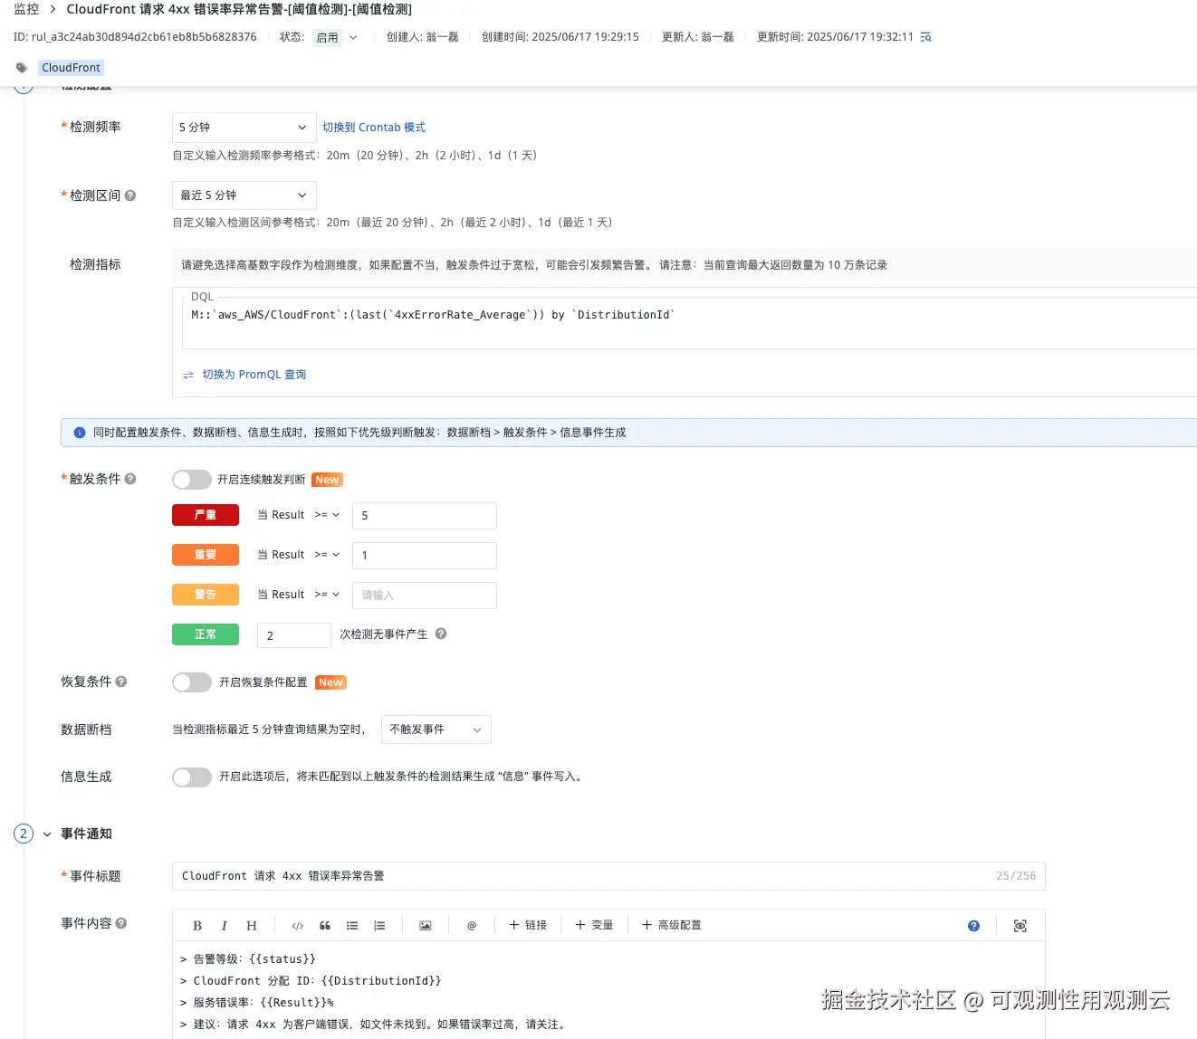
Task: Click the yellow 警告 level label
Action: tap(206, 595)
